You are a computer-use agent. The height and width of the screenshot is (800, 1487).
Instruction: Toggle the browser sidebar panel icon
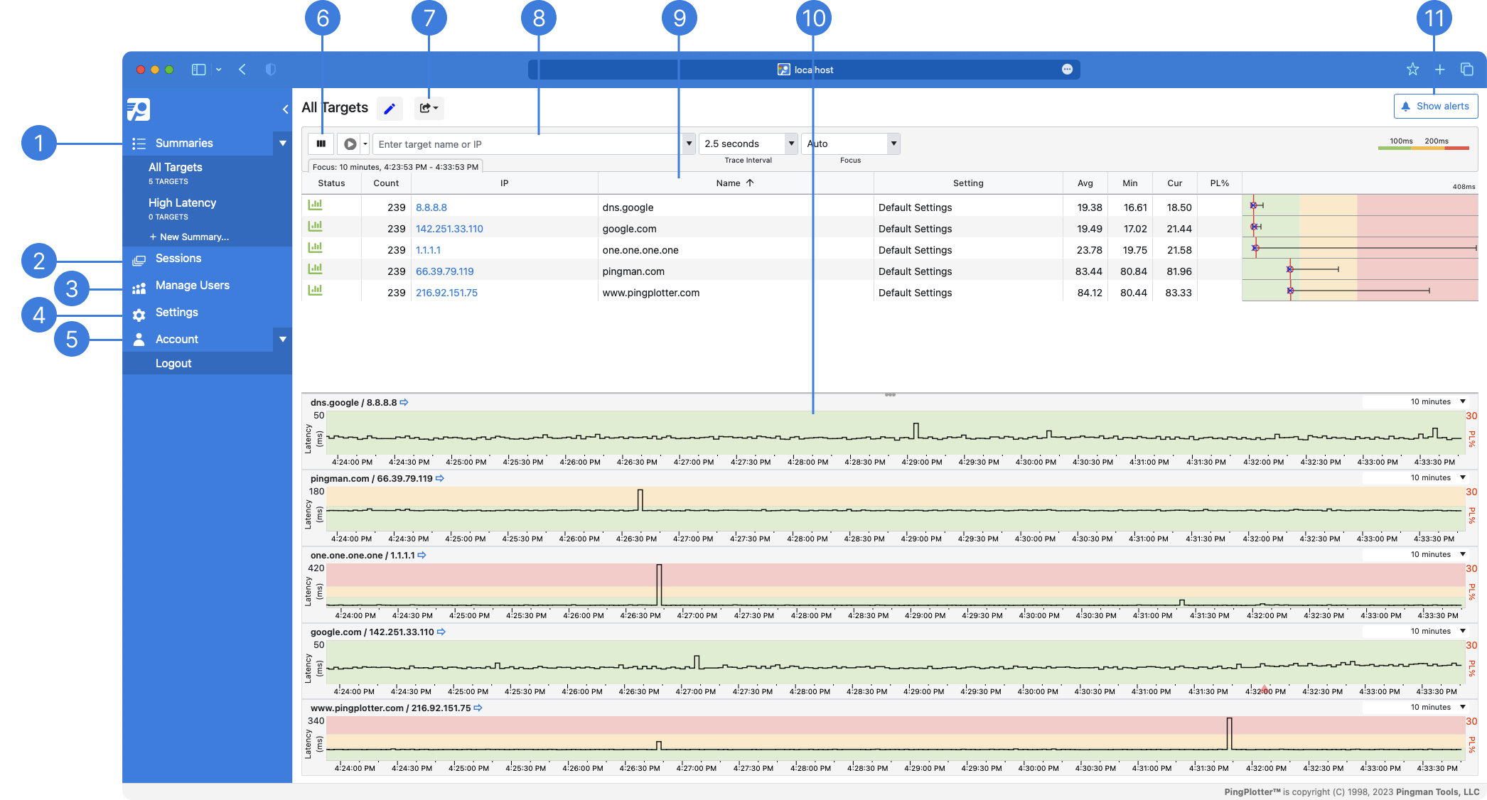(199, 70)
